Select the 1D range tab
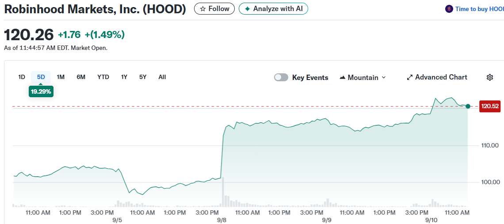The width and height of the screenshot is (504, 224). 22,77
